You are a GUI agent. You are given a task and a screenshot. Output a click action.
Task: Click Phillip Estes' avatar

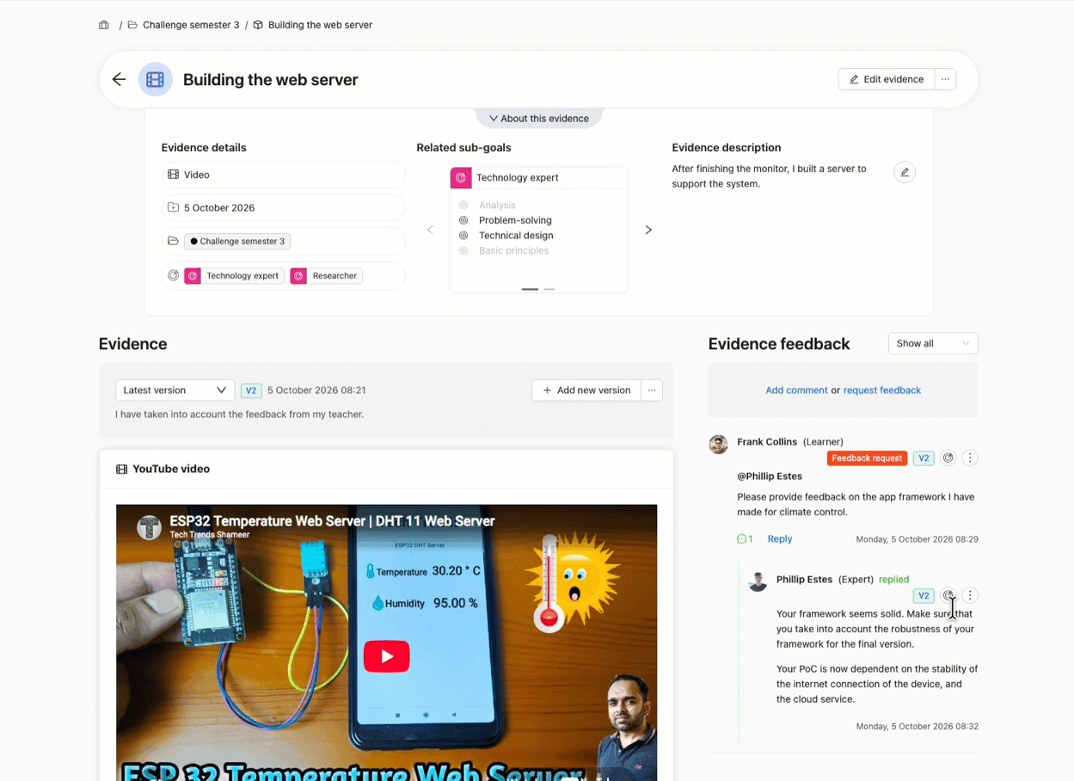pos(758,581)
